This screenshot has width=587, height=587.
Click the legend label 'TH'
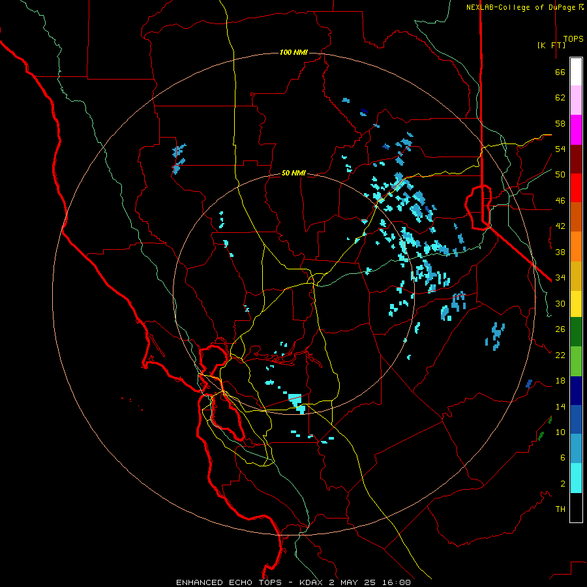[560, 509]
